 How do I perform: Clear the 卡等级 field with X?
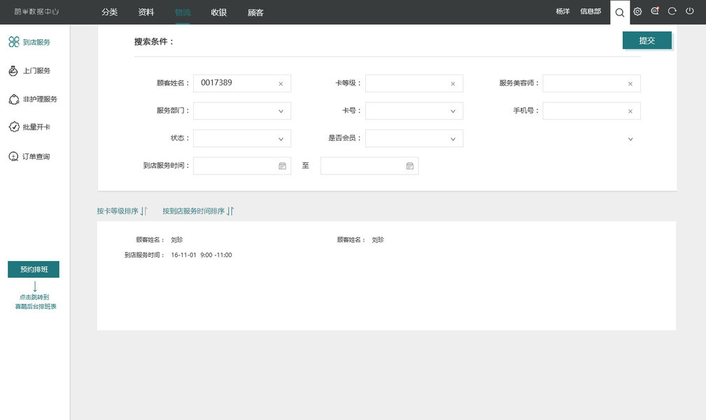click(x=453, y=84)
